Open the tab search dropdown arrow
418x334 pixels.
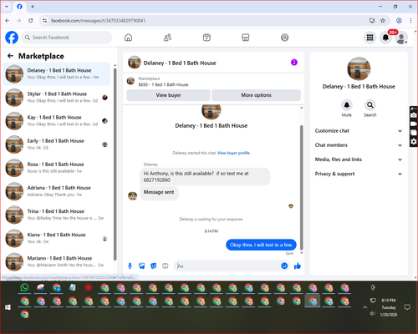pyautogui.click(x=7, y=7)
